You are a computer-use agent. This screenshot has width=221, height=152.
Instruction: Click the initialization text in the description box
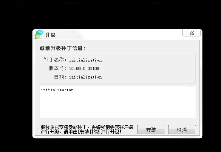57,90
